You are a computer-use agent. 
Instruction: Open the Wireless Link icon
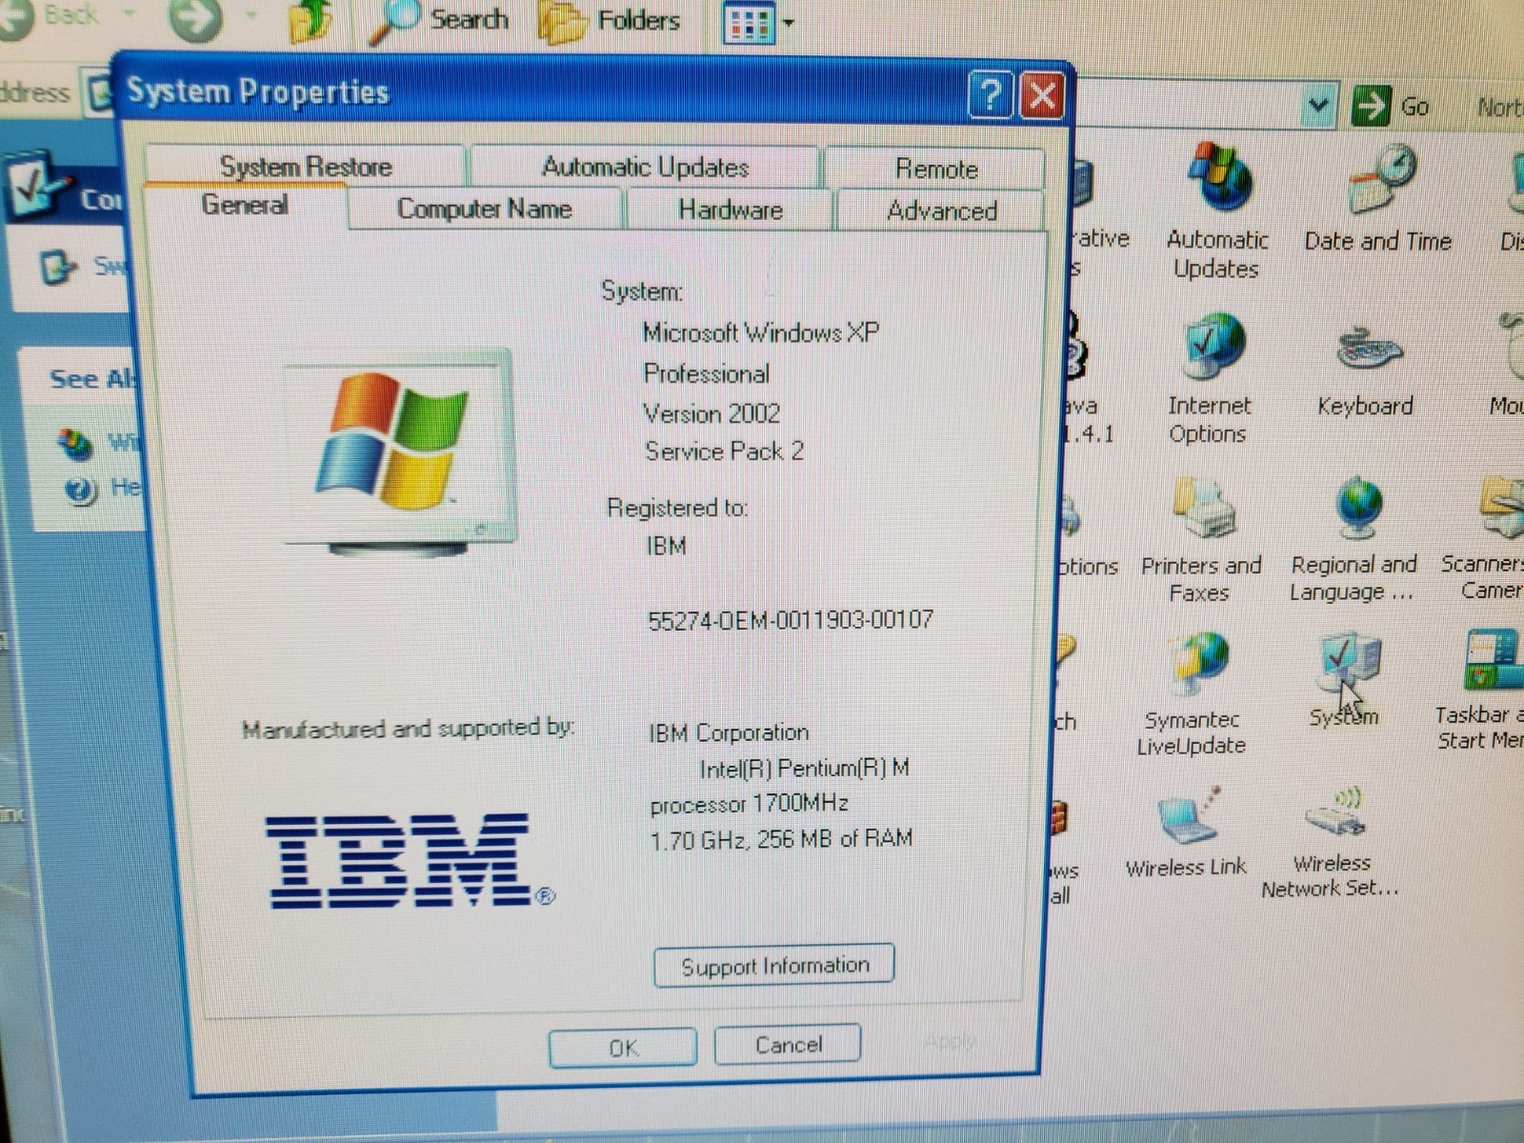pyautogui.click(x=1186, y=832)
